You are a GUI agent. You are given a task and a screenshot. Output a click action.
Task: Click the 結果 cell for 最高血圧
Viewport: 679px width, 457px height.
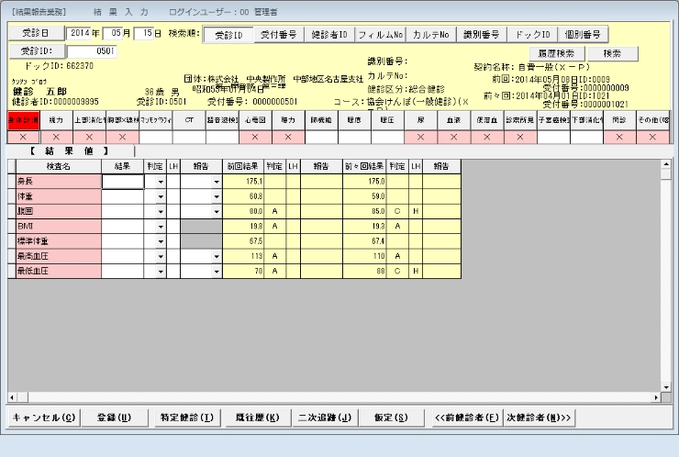(x=123, y=256)
